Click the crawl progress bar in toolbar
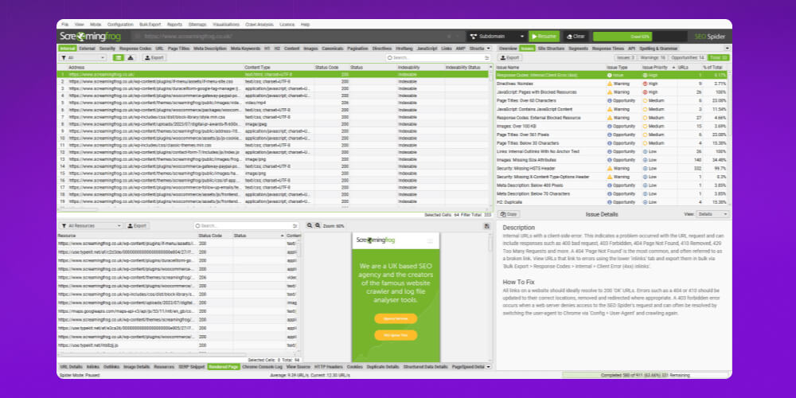The image size is (796, 398). point(640,37)
